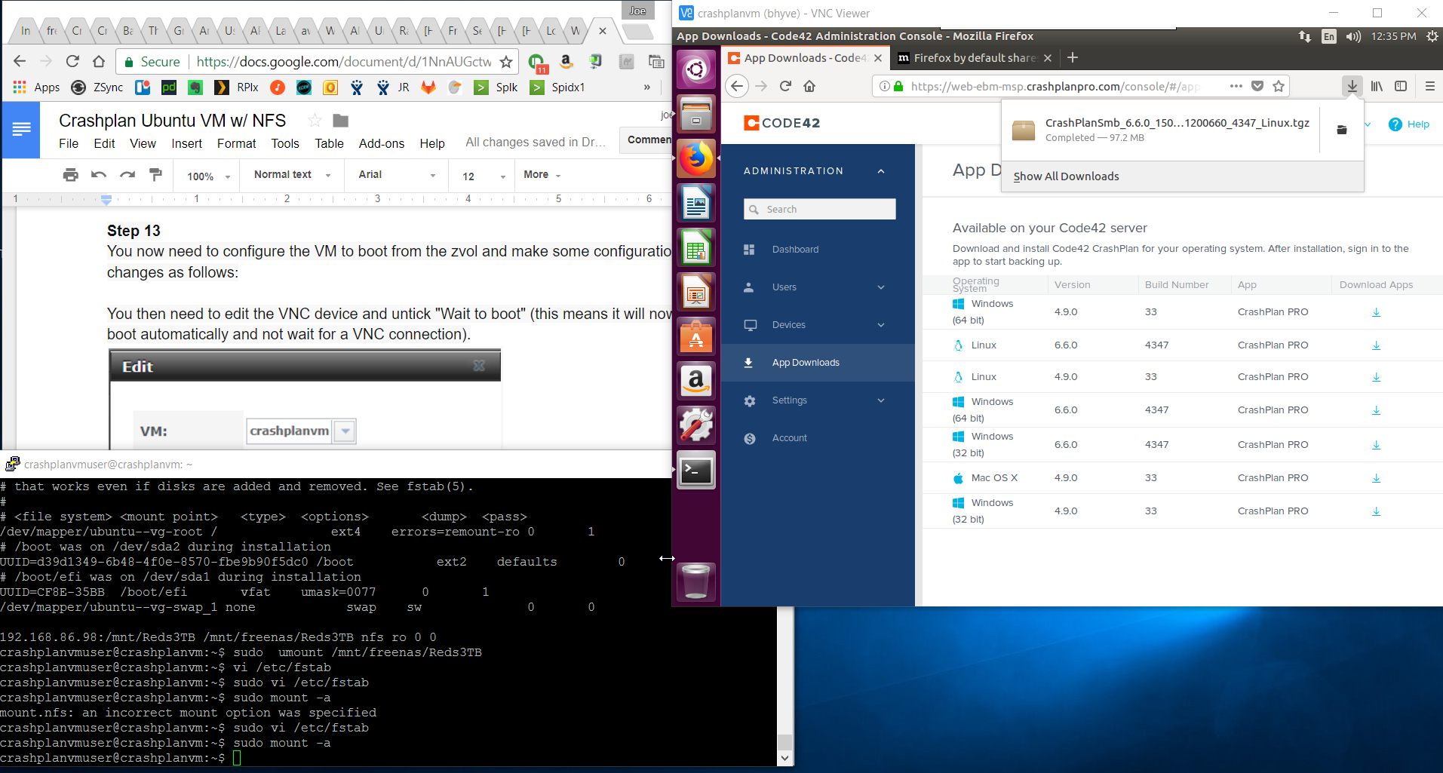
Task: Open the Google Docs home icon
Action: coord(21,130)
